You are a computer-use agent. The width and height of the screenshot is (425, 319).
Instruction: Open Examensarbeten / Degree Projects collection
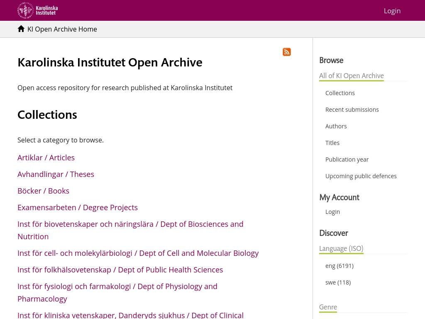tap(78, 208)
